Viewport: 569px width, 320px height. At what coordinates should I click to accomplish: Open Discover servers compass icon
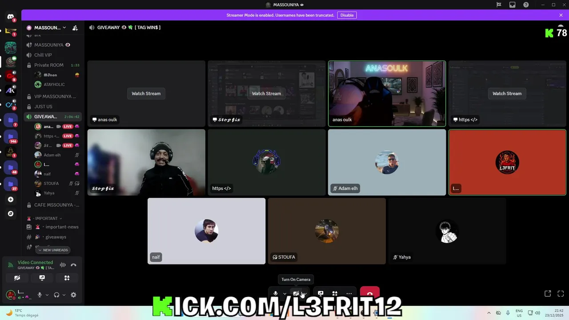(11, 214)
